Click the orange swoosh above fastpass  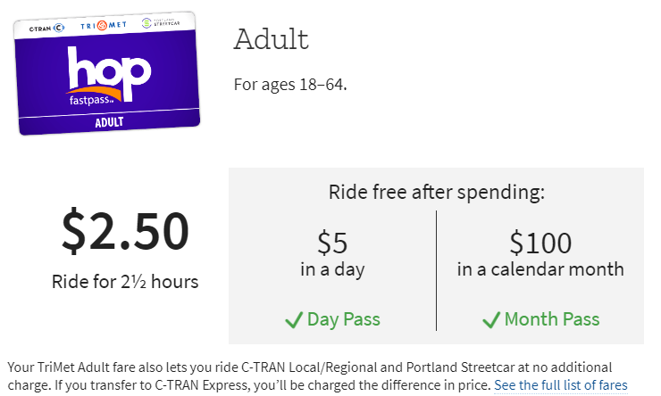(95, 94)
